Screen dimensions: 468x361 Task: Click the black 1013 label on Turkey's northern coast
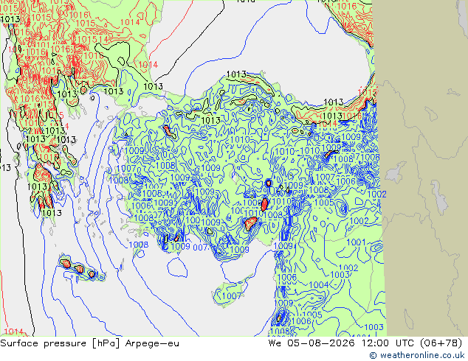coord(236,74)
